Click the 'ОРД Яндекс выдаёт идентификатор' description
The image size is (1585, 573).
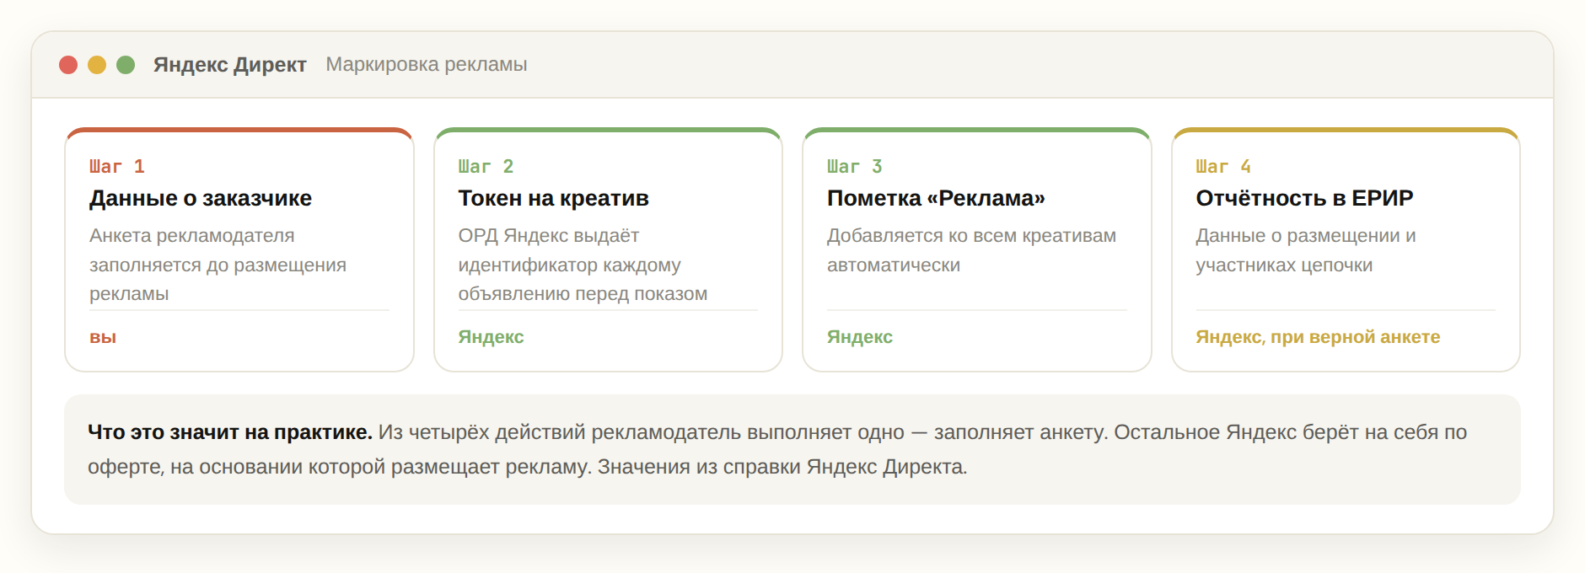coord(583,265)
